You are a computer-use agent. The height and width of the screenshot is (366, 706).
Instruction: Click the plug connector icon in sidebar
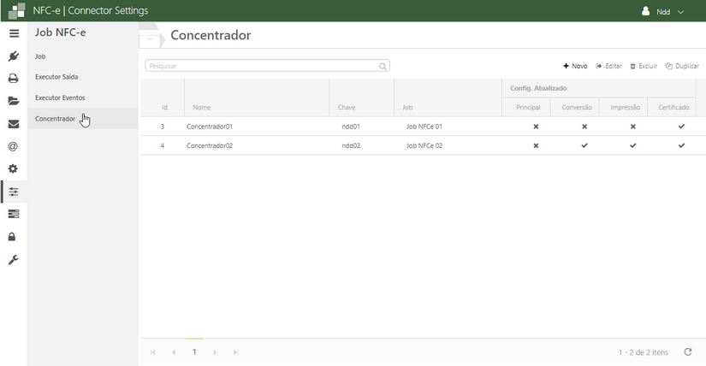coord(13,56)
